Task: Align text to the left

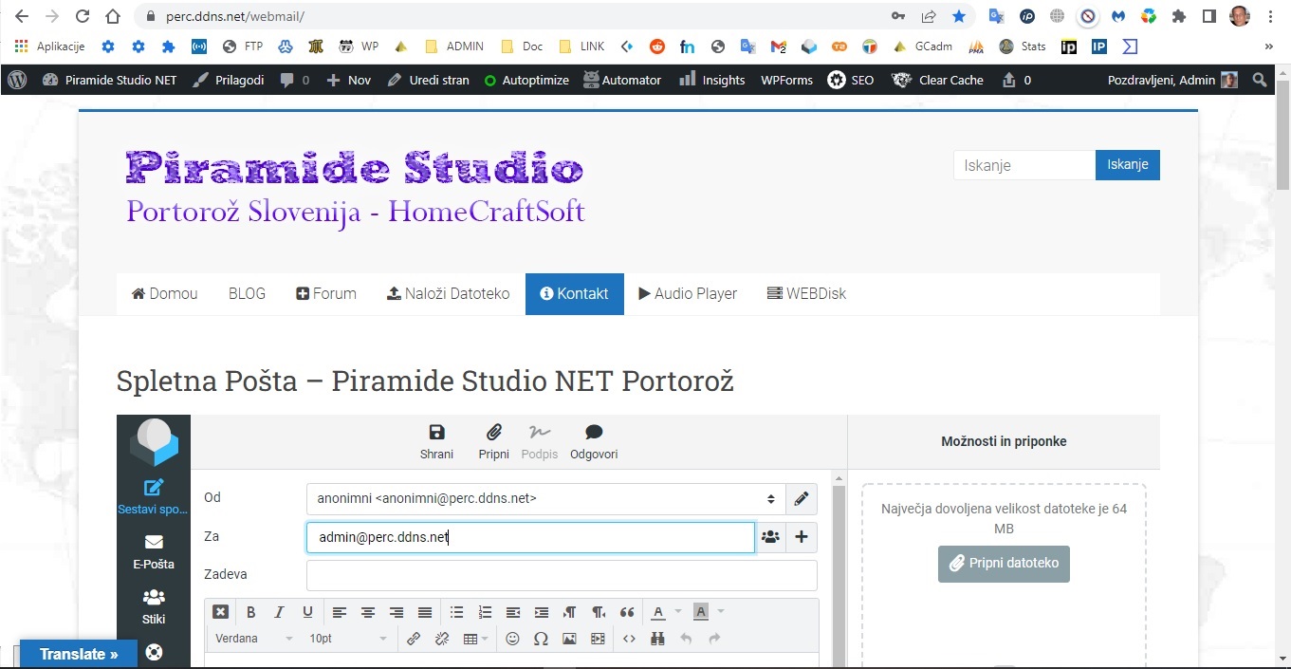Action: (x=339, y=612)
